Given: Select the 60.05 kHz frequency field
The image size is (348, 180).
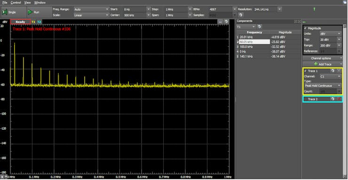Looking at the screenshot, I should [254, 42].
